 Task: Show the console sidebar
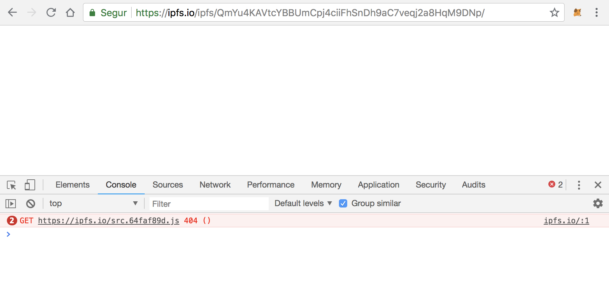tap(11, 204)
